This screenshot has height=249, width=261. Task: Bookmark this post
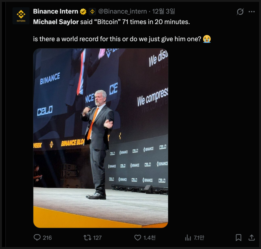coord(238,237)
